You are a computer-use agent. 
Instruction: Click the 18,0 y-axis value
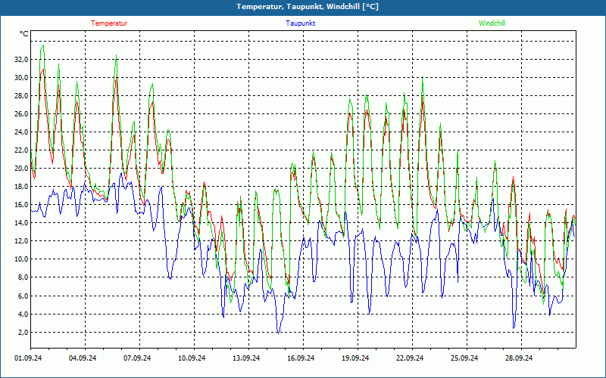(x=21, y=186)
